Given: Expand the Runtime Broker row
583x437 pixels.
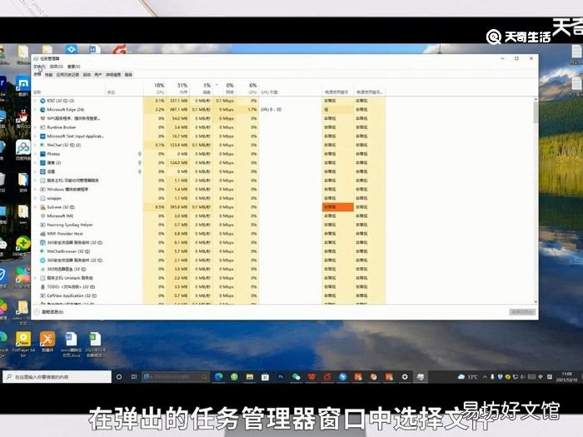Looking at the screenshot, I should 36,127.
